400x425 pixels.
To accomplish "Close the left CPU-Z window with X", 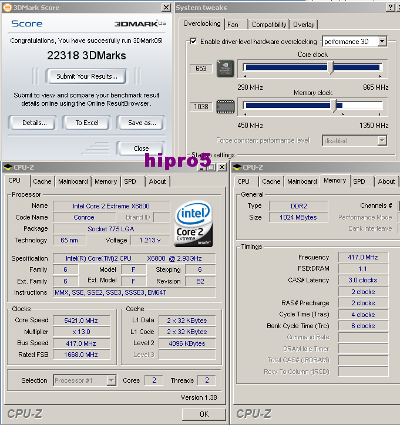I will click(x=222, y=167).
